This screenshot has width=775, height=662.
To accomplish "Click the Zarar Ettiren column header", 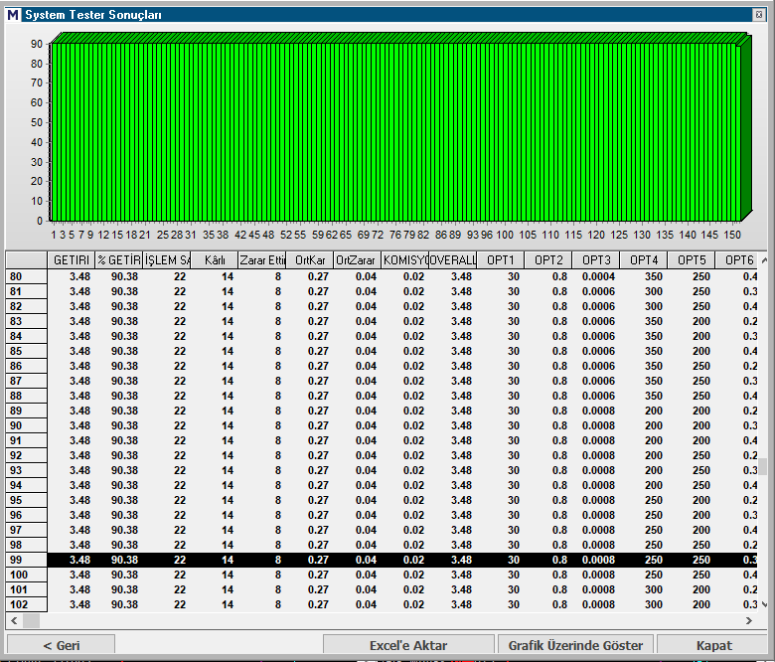I will 262,260.
